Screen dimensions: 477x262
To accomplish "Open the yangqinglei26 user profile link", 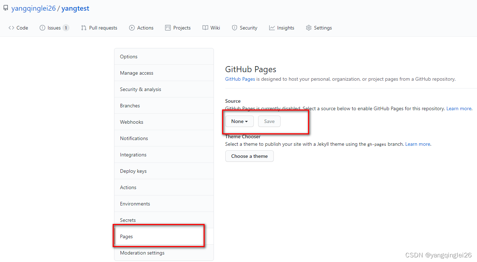I will click(34, 8).
